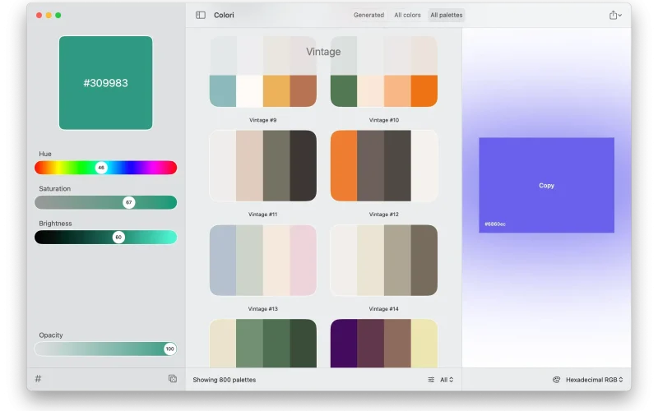The height and width of the screenshot is (411, 658).
Task: Click the Copy button on purple swatch
Action: click(x=546, y=186)
